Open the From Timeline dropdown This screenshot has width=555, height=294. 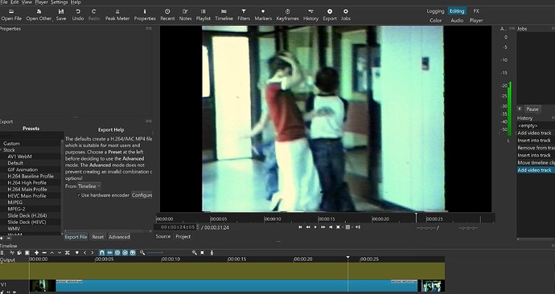(88, 186)
